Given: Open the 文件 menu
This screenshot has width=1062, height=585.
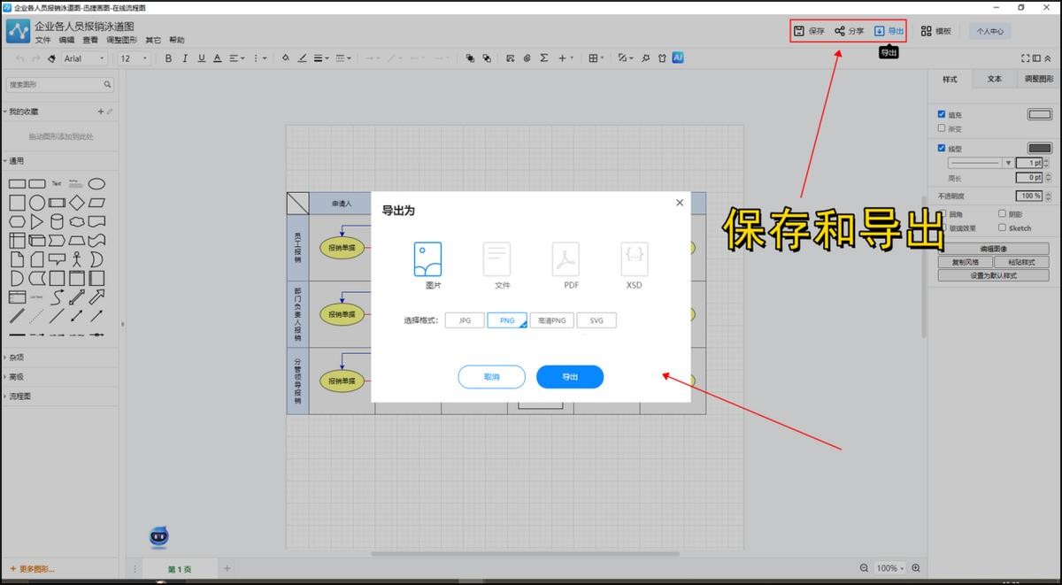Looking at the screenshot, I should click(x=42, y=41).
